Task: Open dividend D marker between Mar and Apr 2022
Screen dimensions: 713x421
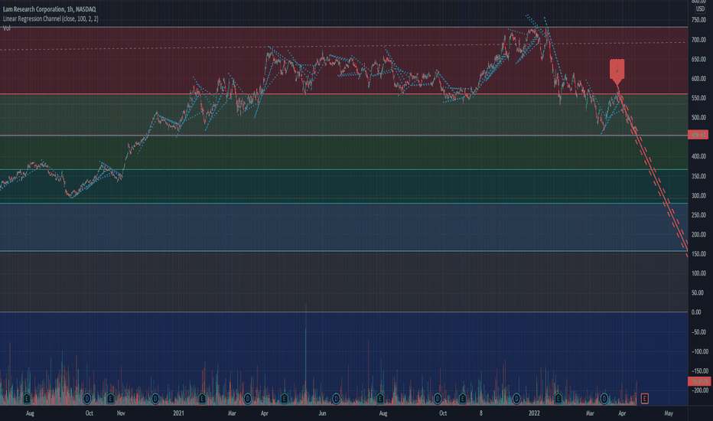Action: pos(604,399)
